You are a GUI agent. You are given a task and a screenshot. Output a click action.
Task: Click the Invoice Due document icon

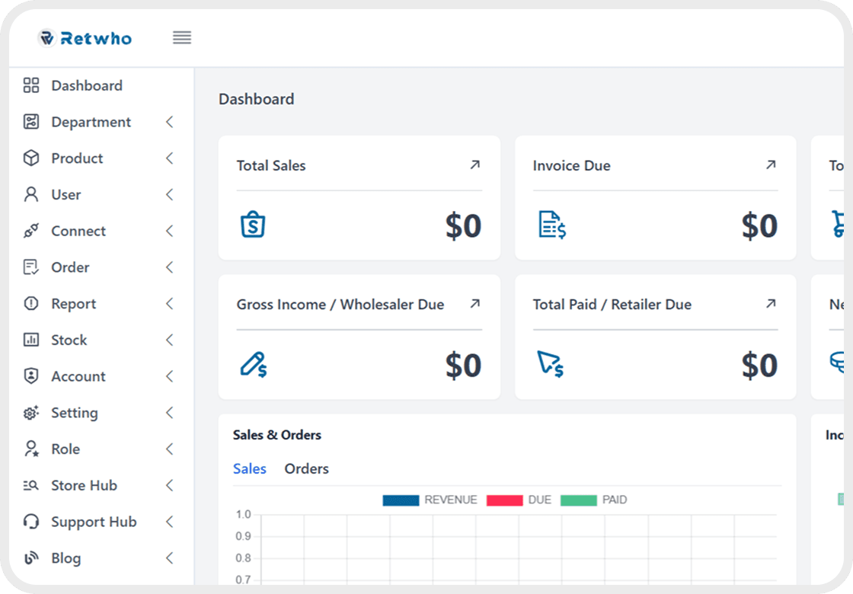[552, 225]
